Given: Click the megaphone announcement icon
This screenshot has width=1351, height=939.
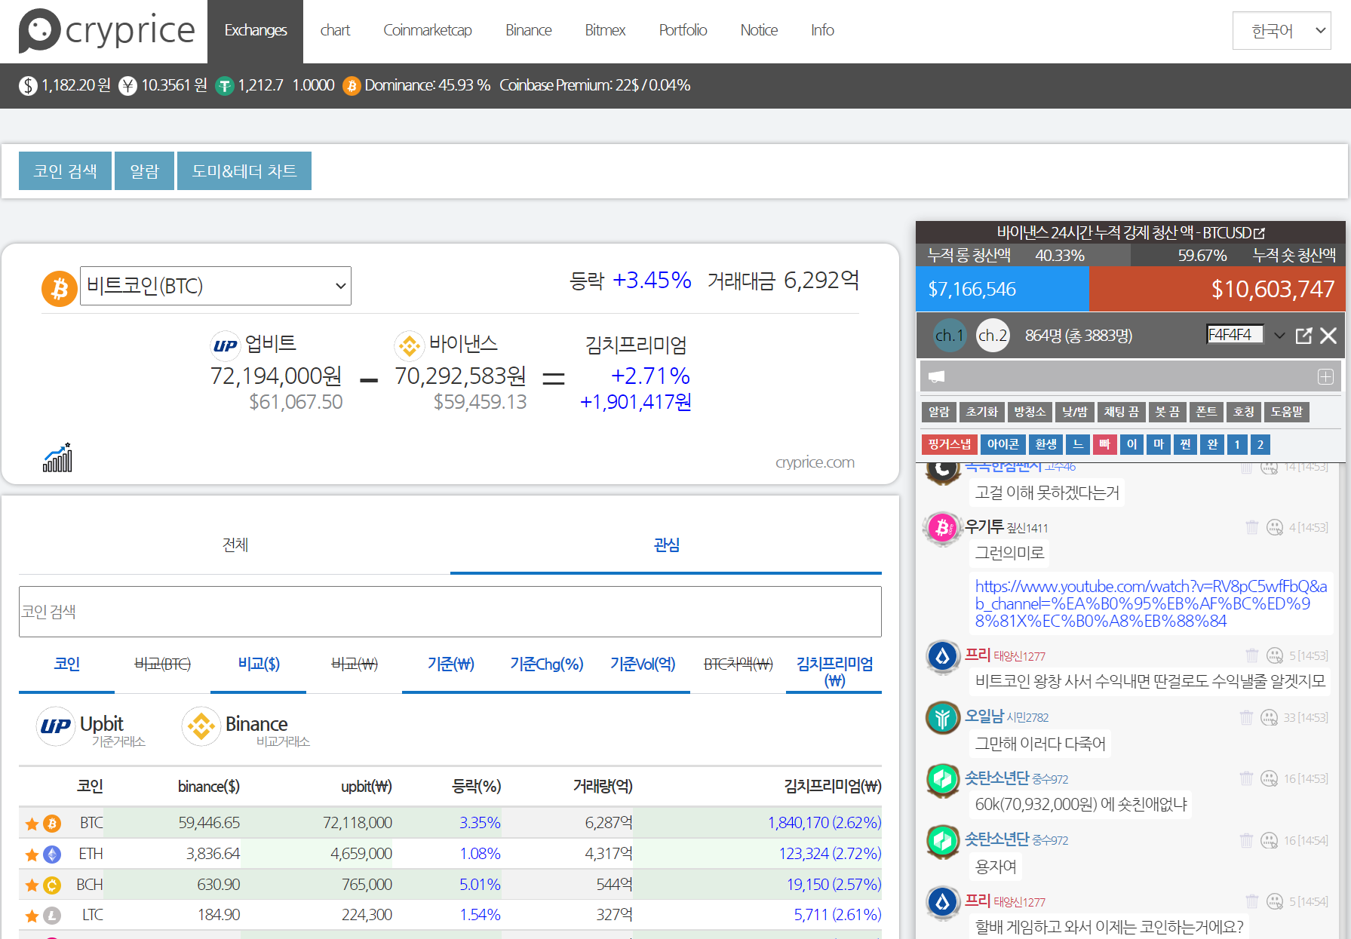Looking at the screenshot, I should [x=936, y=376].
